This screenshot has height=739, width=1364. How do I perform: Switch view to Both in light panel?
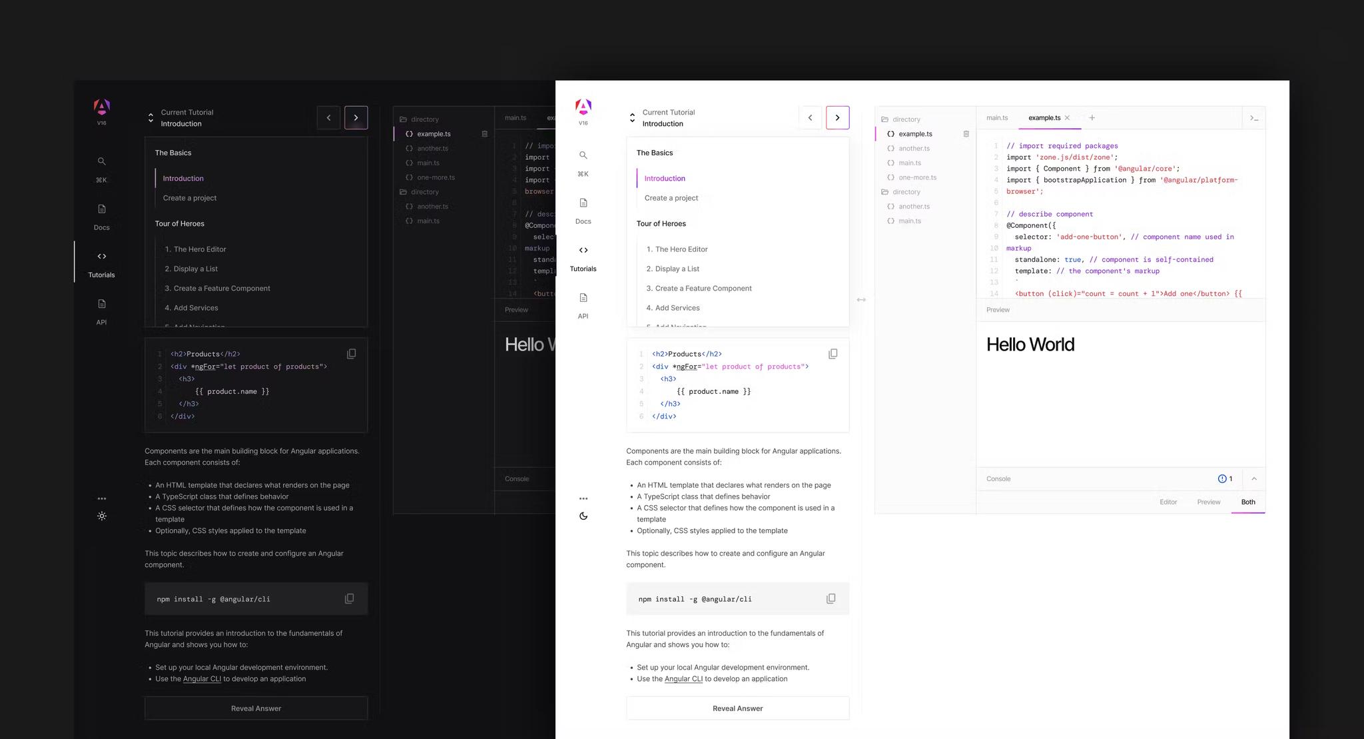(1247, 502)
